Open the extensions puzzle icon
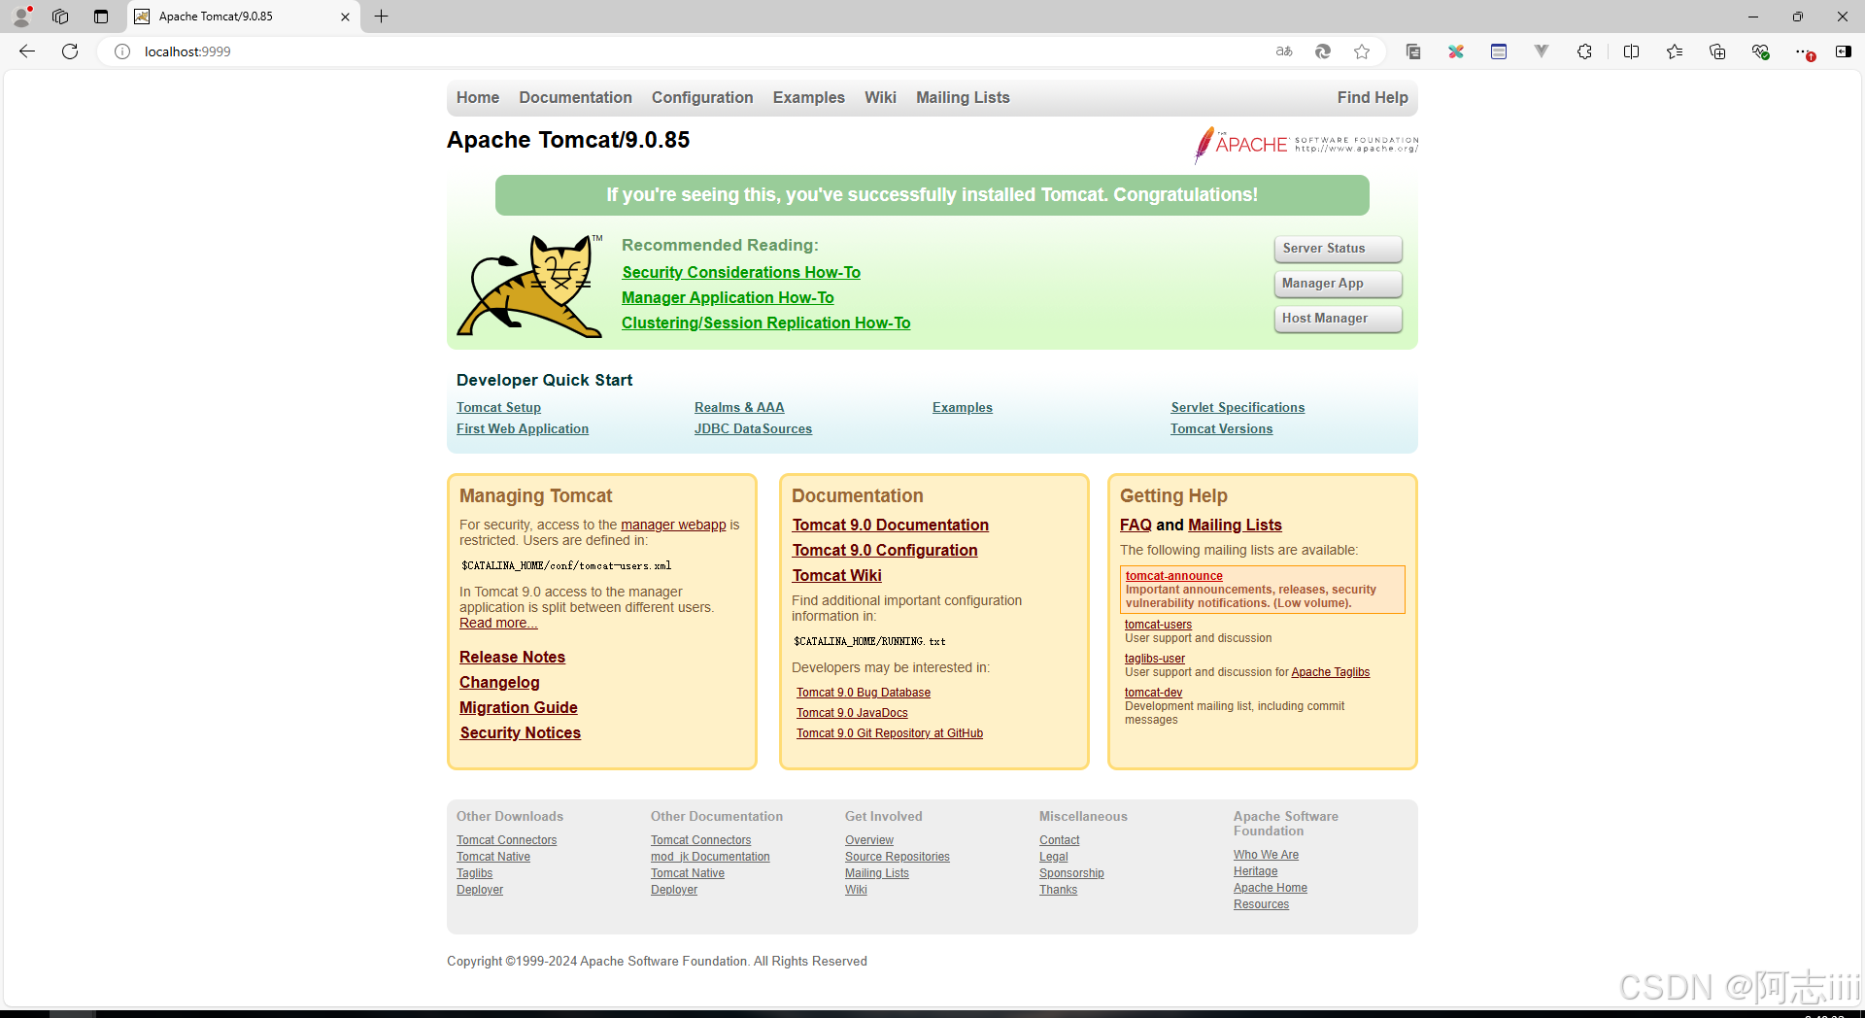The width and height of the screenshot is (1865, 1018). click(1584, 51)
